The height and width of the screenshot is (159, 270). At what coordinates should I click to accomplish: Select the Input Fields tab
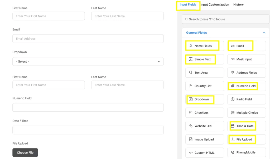point(188,4)
